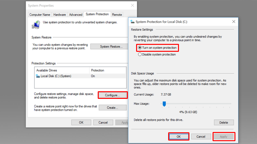Cancel the System Protection for Local Disk dialog
Viewport: 257px width, 144px height.
pyautogui.click(x=201, y=136)
